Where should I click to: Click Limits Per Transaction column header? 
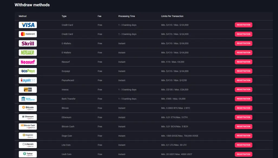[172, 16]
